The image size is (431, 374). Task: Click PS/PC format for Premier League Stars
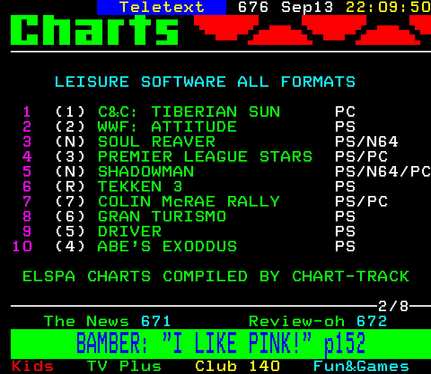pos(361,157)
